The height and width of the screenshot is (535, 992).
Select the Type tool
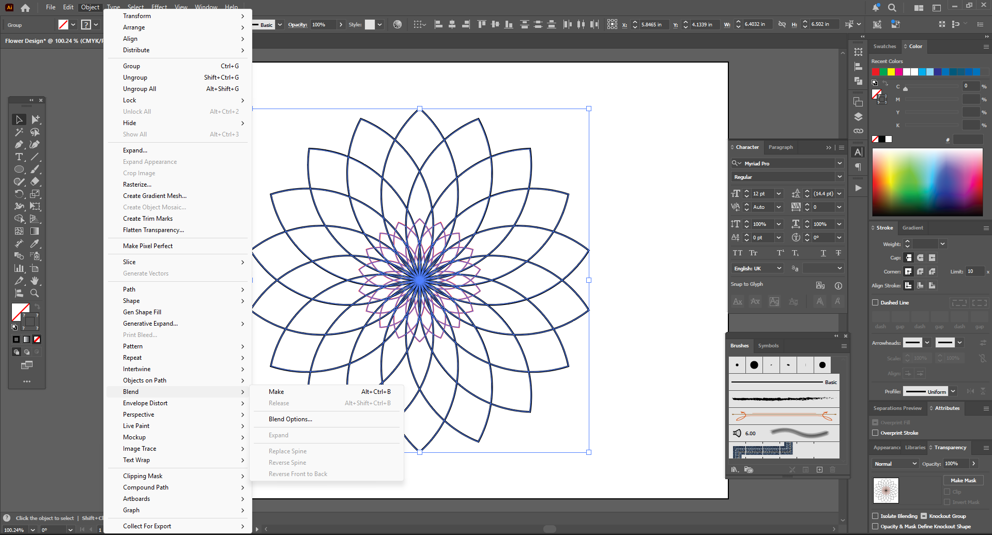point(19,157)
